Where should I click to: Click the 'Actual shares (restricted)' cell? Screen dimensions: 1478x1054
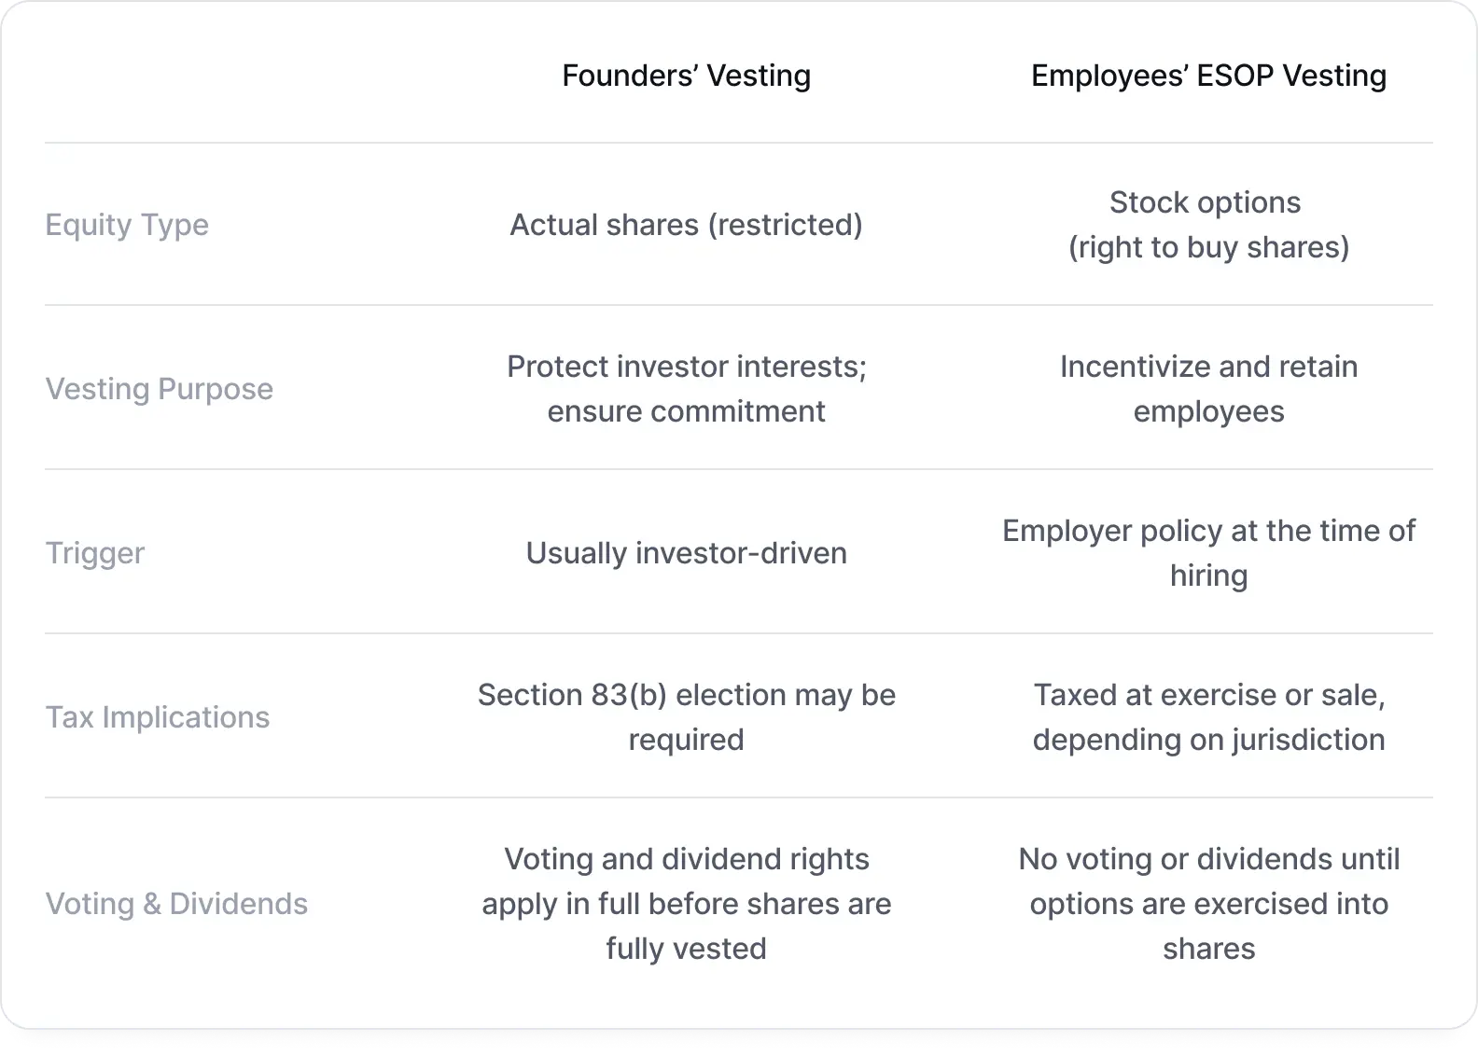pyautogui.click(x=686, y=225)
